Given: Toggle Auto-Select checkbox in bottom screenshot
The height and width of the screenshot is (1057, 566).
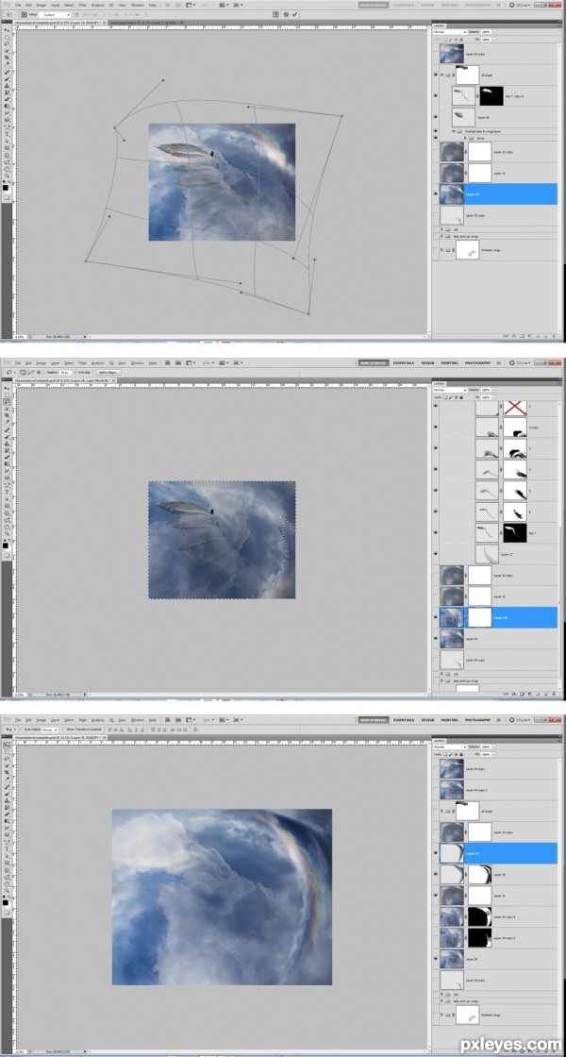Looking at the screenshot, I should click(x=22, y=730).
